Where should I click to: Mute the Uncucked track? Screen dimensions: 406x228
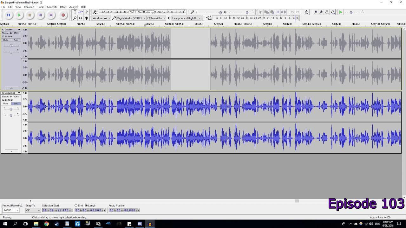[x=6, y=104]
